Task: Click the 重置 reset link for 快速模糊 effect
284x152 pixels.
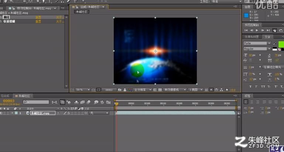Action: pyautogui.click(x=38, y=21)
